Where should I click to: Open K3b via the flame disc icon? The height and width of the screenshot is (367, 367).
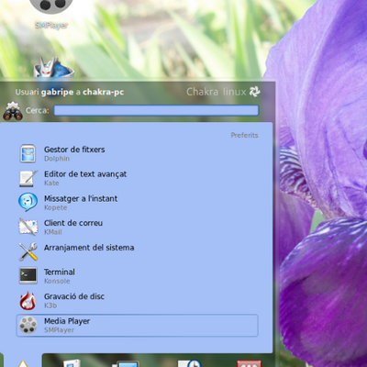pos(28,300)
